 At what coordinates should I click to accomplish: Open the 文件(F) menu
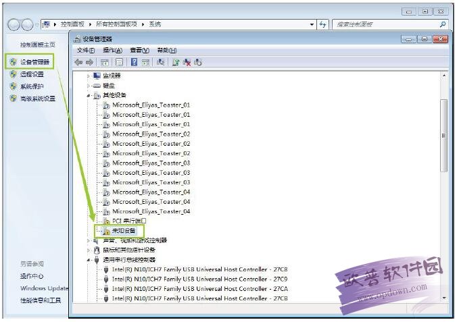point(86,50)
